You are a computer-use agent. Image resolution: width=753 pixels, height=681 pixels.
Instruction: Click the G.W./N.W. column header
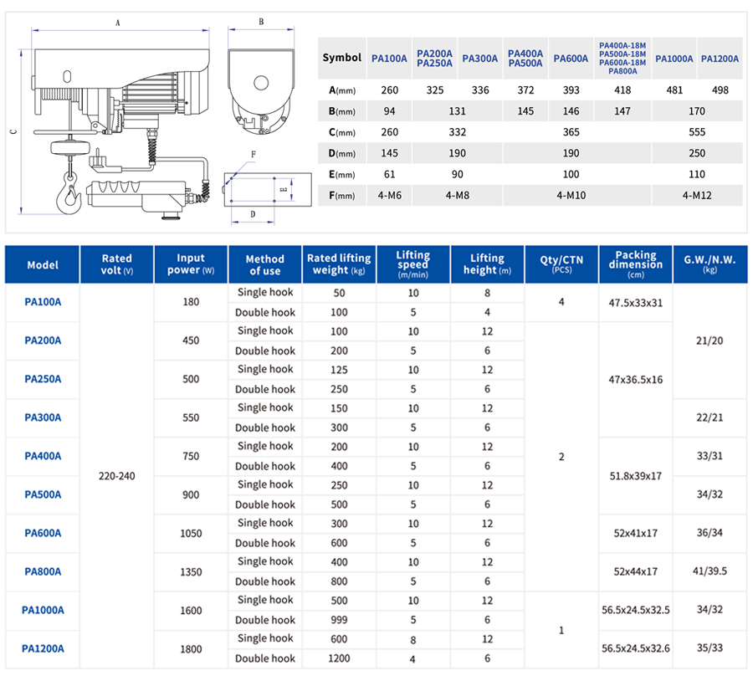click(710, 264)
